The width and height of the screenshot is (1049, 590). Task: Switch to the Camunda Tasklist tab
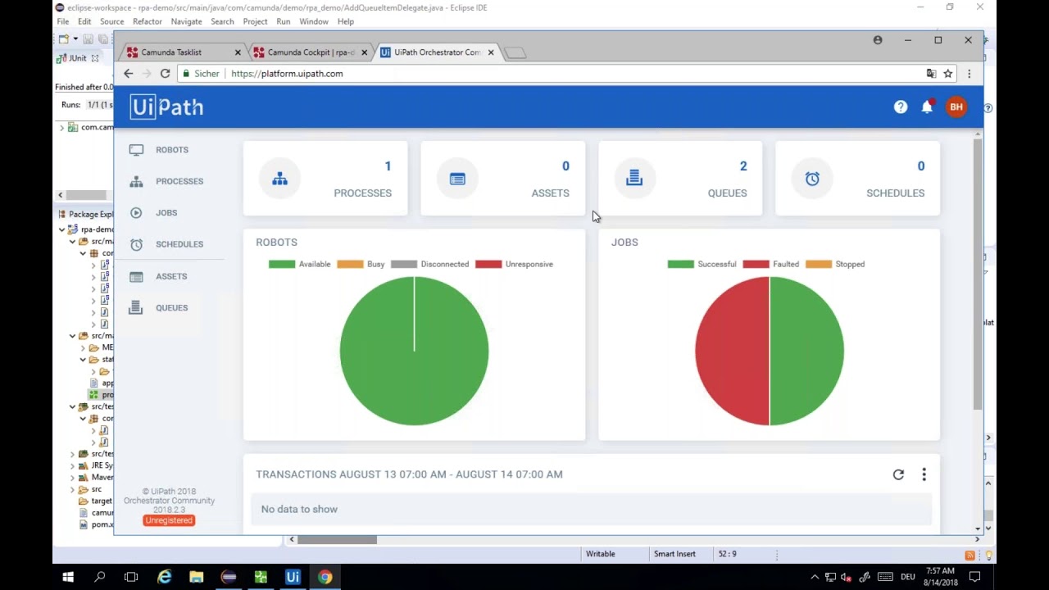pos(183,52)
